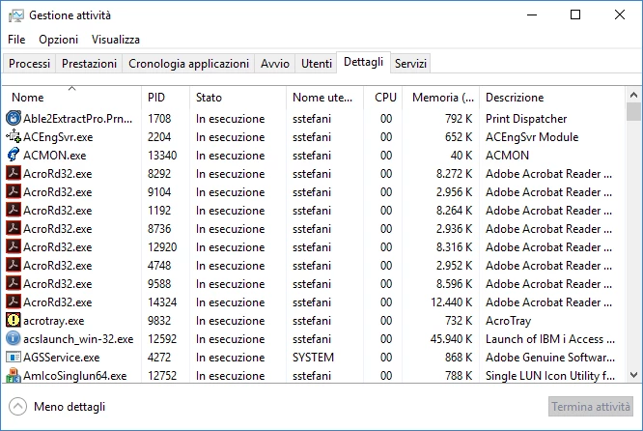Open the Visualizza menu
Screen dimensions: 643x431
[116, 40]
